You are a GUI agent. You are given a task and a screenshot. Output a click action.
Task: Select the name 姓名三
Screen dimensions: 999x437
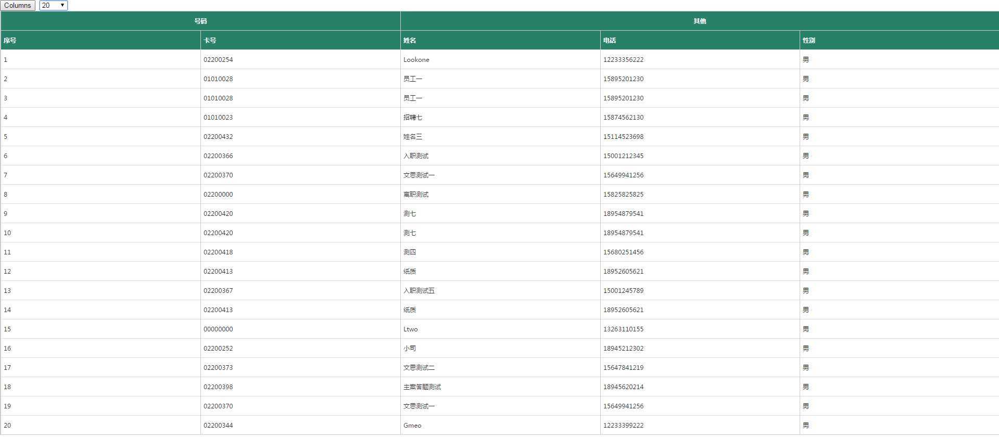point(413,137)
